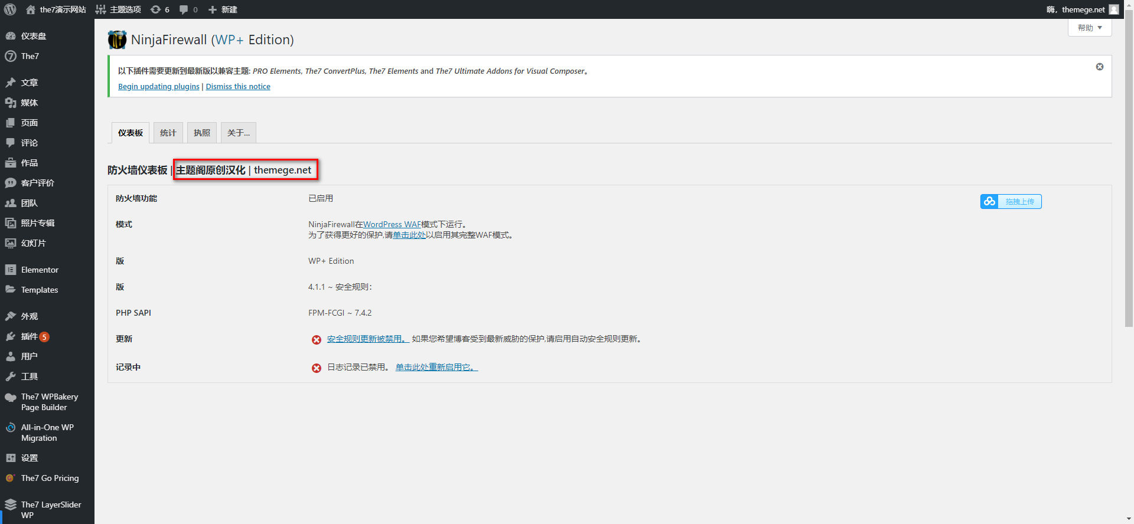
Task: Click Dismiss this notice link
Action: (238, 87)
